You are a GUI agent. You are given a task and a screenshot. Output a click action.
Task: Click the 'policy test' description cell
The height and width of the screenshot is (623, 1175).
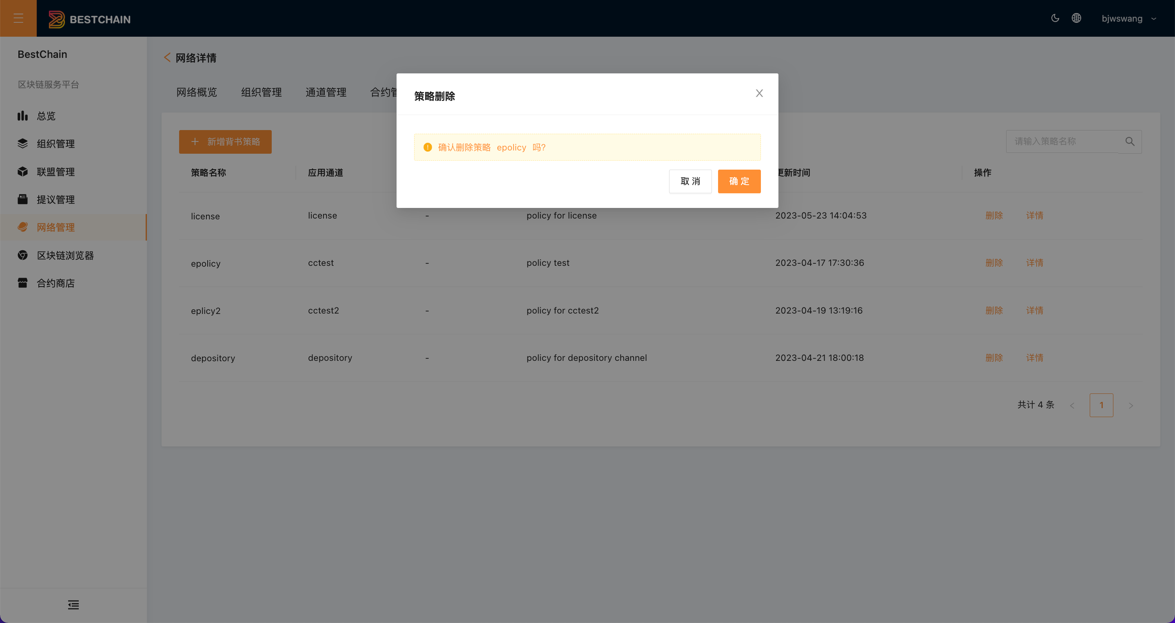548,263
